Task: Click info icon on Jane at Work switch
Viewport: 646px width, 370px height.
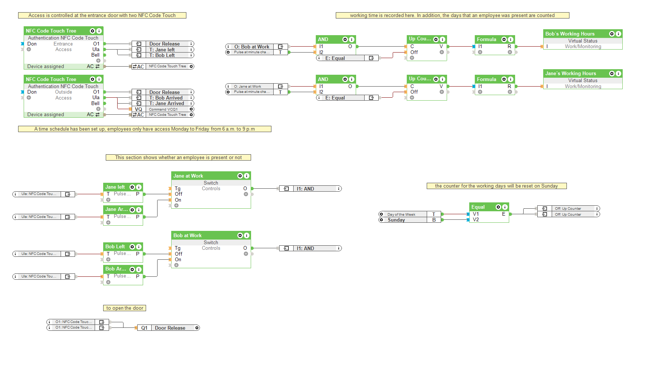Action: (247, 176)
